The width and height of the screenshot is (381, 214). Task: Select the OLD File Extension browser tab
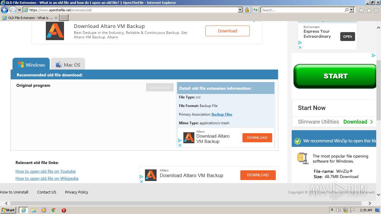tap(30, 18)
